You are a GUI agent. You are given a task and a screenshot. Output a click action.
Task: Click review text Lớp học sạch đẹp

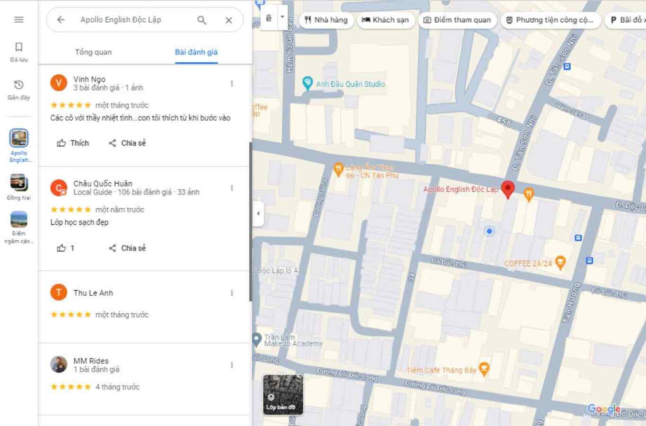point(79,222)
